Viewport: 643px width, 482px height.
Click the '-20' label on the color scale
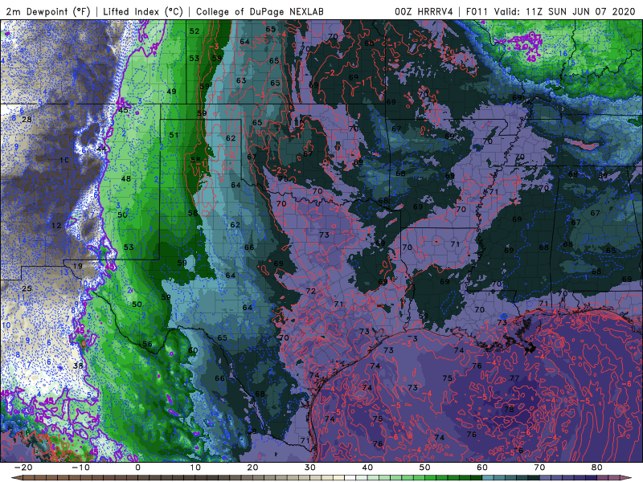(x=23, y=468)
